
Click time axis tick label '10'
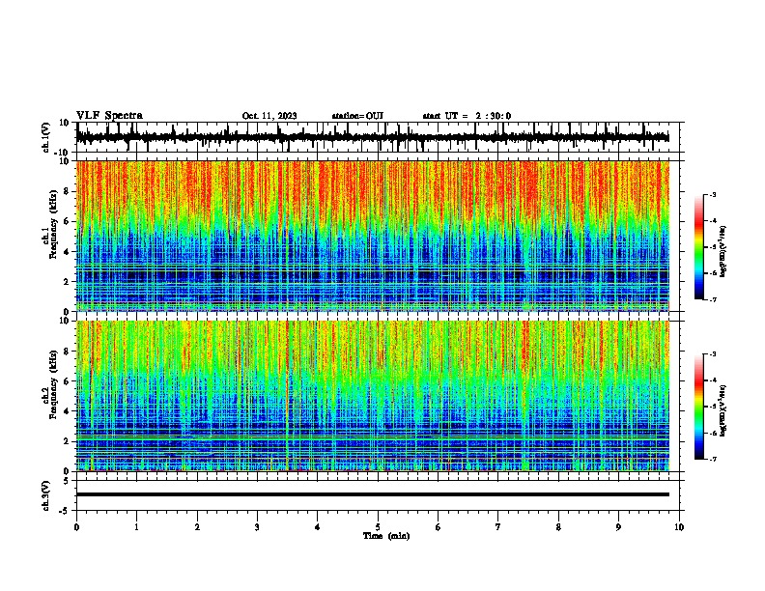tap(679, 527)
